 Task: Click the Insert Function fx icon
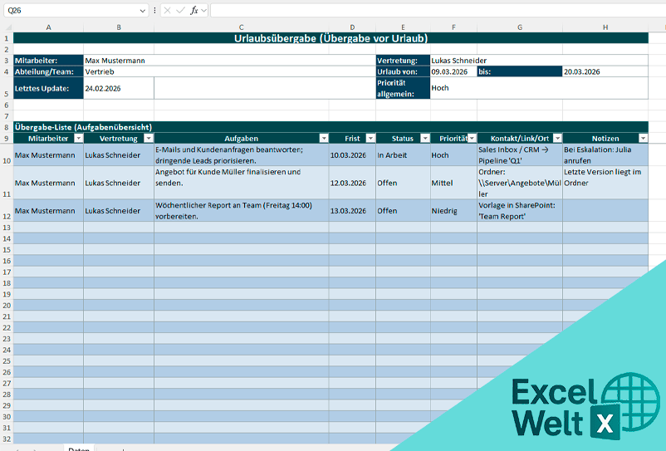pos(194,10)
